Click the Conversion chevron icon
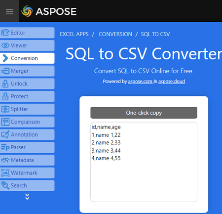This screenshot has width=222, height=214. coord(5,58)
